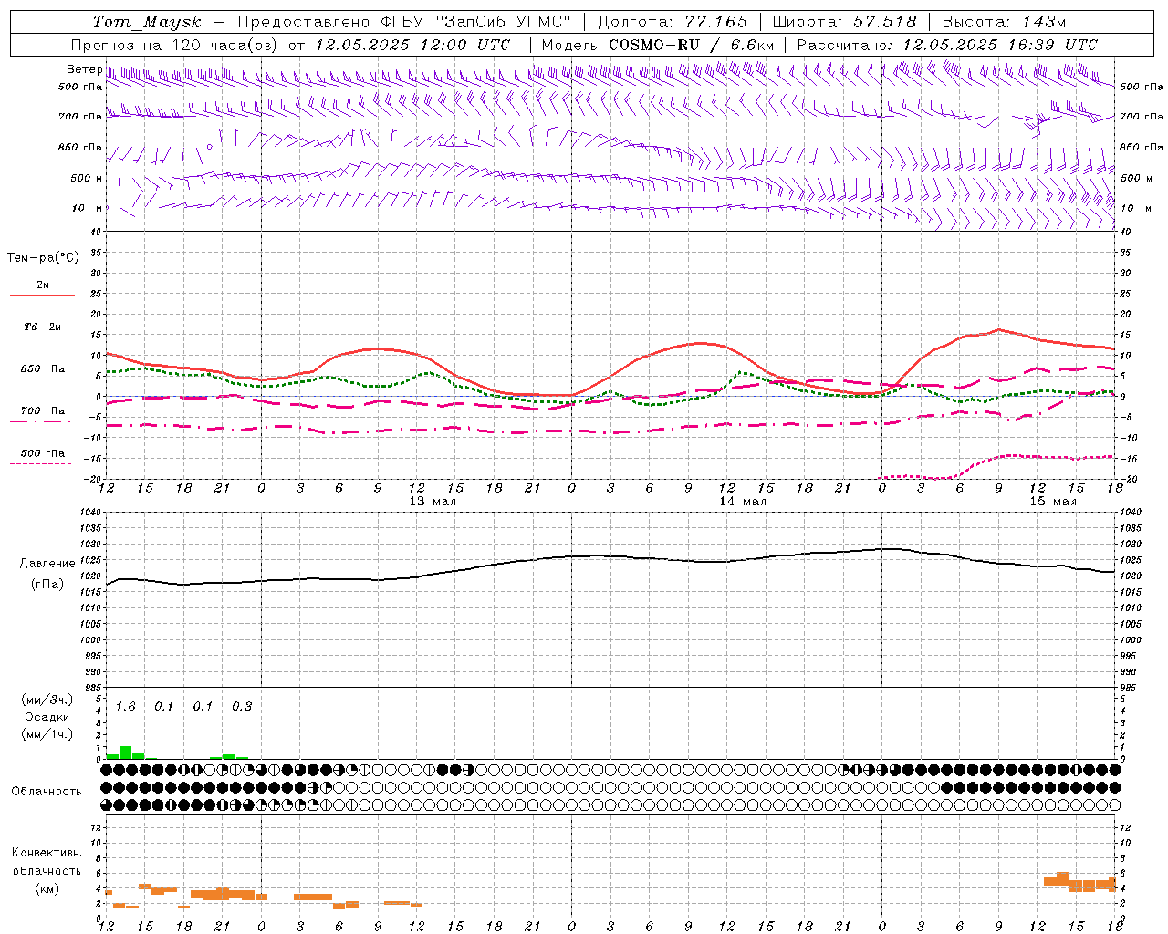
Task: Click the '500 гПа' temperature legend entry
Action: pyautogui.click(x=43, y=452)
